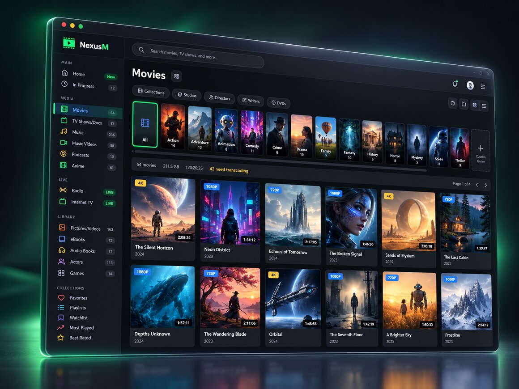Filter by History genre
519x389 pixels.
(x=372, y=142)
